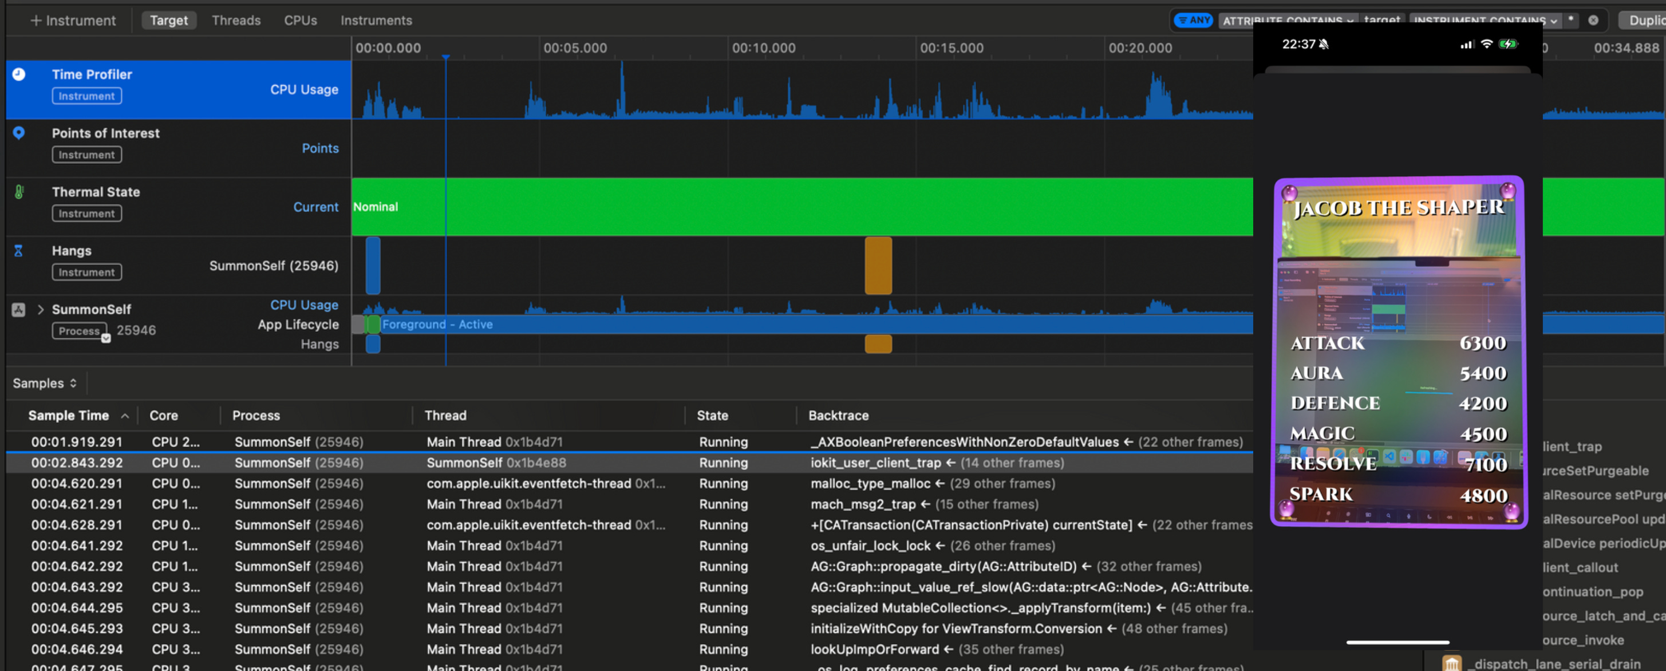Open the Samples detail view dropdown
Viewport: 1666px width, 671px height.
point(45,383)
